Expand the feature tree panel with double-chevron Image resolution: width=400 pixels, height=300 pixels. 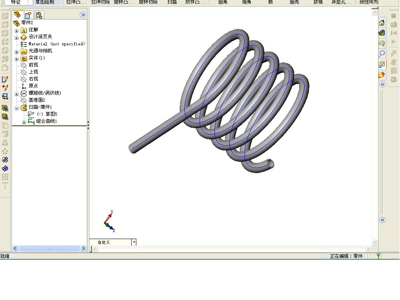point(83,15)
